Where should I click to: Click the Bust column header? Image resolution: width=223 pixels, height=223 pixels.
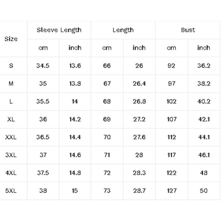click(188, 30)
